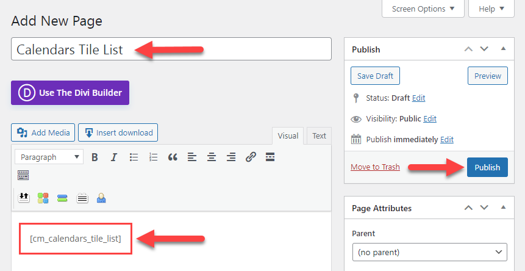The width and height of the screenshot is (525, 271).
Task: Publish the page
Action: coord(487,167)
